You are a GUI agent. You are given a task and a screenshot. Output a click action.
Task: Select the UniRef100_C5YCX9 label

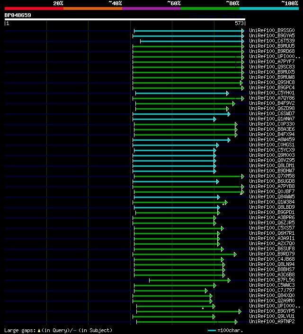click(272, 150)
